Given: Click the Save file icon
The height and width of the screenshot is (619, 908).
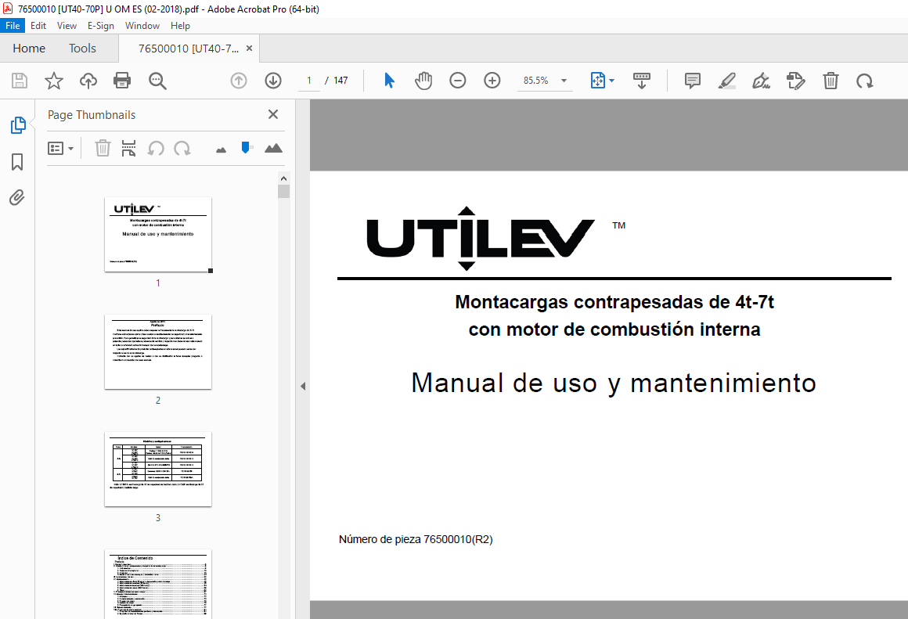Looking at the screenshot, I should point(19,81).
